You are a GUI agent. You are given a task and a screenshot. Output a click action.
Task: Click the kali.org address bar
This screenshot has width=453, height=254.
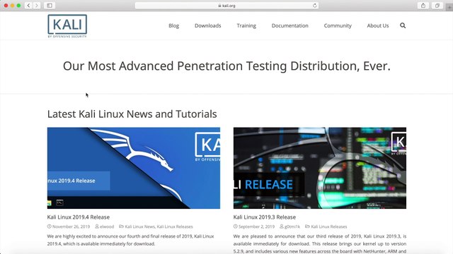click(x=226, y=6)
